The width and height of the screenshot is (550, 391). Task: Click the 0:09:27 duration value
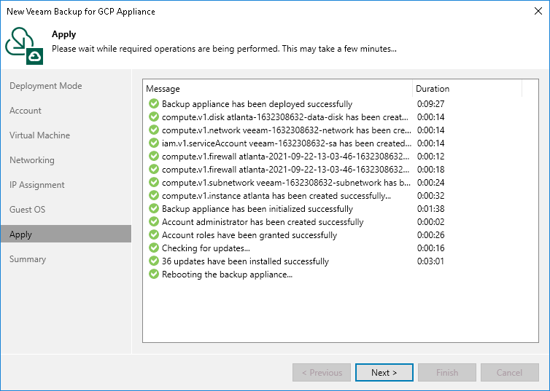click(431, 104)
